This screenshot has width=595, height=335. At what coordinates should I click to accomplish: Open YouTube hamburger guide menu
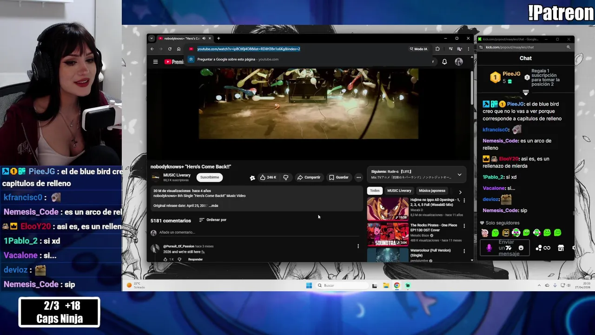[x=155, y=61]
